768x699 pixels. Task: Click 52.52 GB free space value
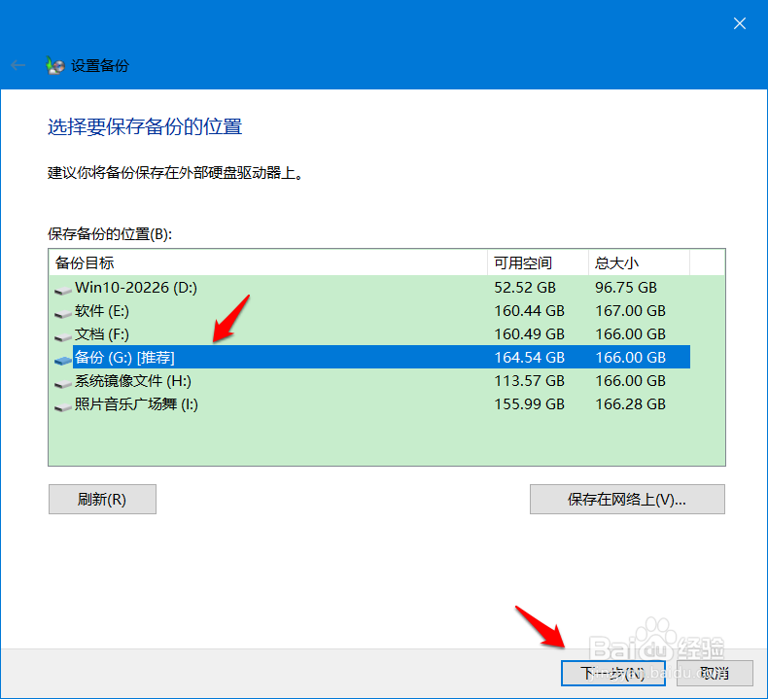[x=525, y=288]
